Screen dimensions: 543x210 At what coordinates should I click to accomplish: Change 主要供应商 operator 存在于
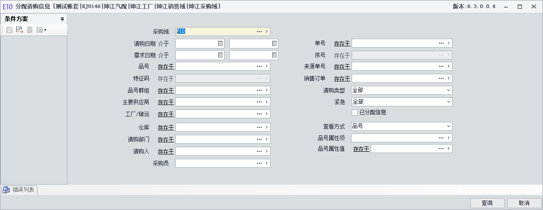pos(166,103)
